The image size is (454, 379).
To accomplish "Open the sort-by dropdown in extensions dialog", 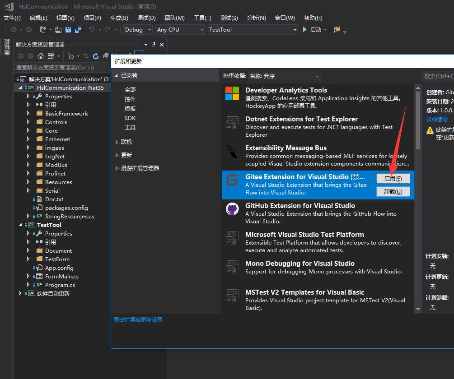I will (284, 76).
